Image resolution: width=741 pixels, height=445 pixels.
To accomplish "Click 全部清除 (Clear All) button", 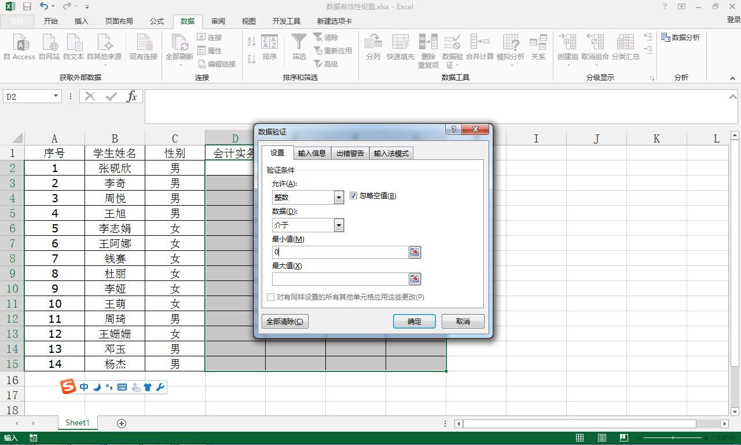I will point(285,321).
